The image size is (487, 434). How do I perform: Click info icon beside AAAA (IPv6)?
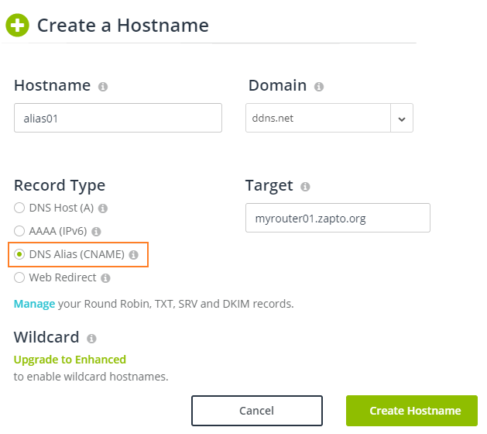[x=97, y=231]
